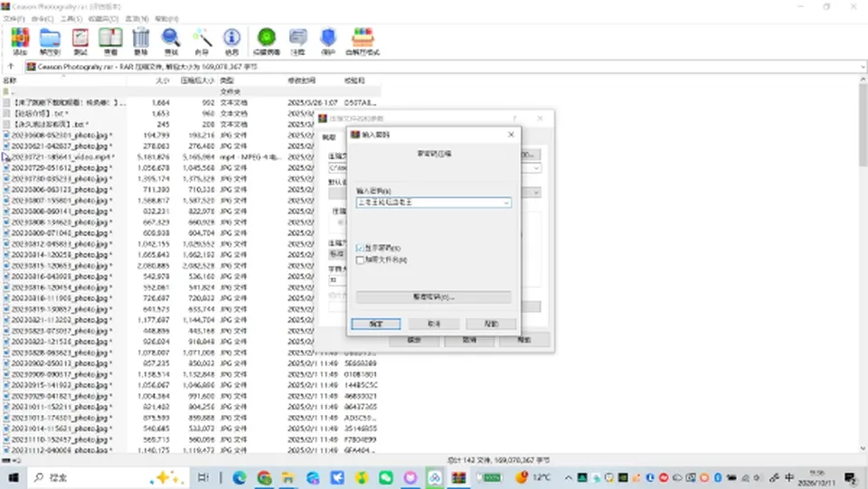Sort by the Packed Size (压缩后大小) column header
Viewport: 868px width, 489px height.
tap(194, 80)
